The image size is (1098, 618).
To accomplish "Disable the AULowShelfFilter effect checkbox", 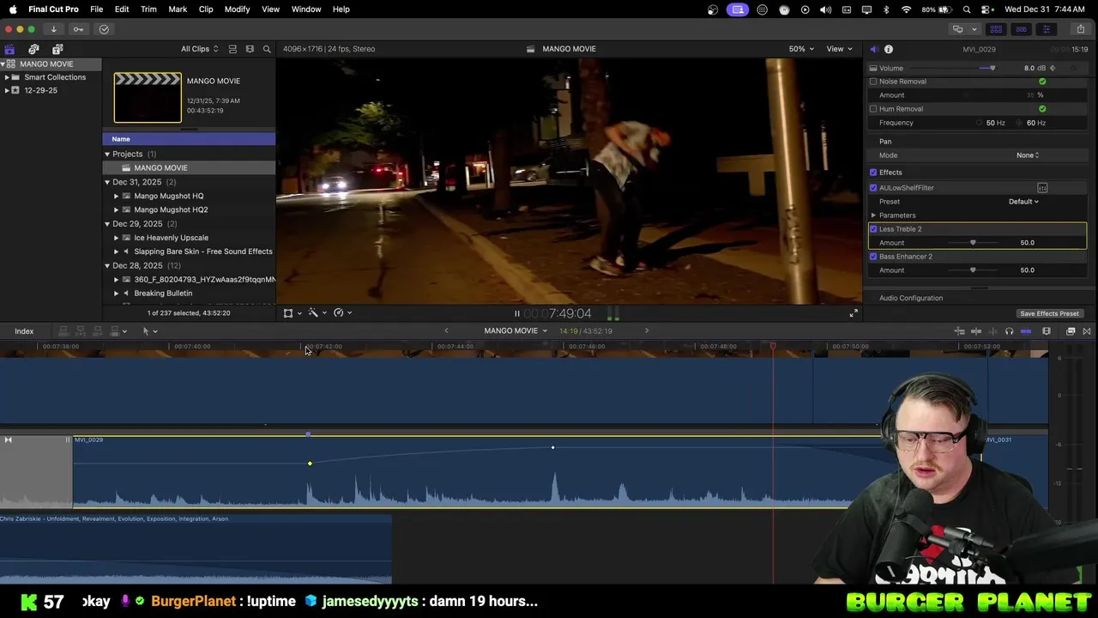I will [873, 188].
